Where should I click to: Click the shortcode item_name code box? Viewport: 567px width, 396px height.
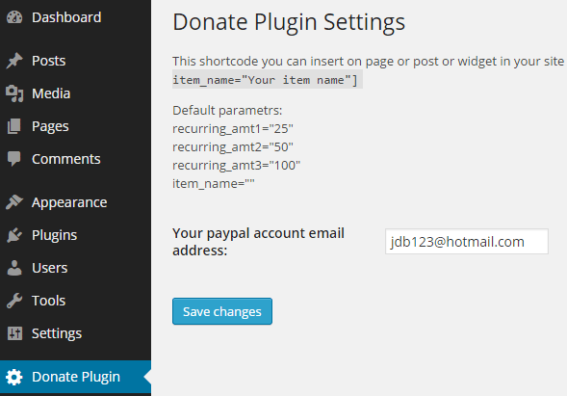point(268,80)
